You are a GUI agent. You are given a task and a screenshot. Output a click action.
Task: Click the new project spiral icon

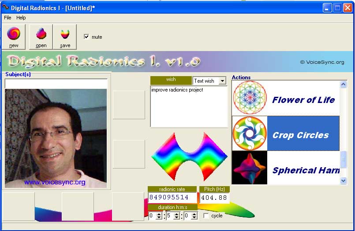[14, 34]
